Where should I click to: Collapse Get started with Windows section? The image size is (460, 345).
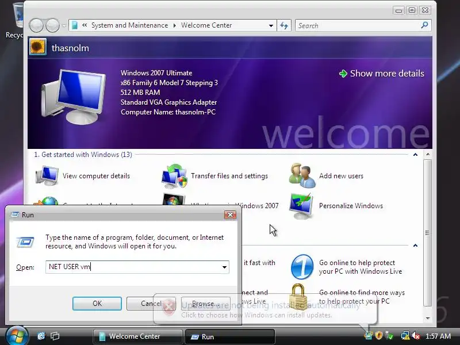[415, 155]
